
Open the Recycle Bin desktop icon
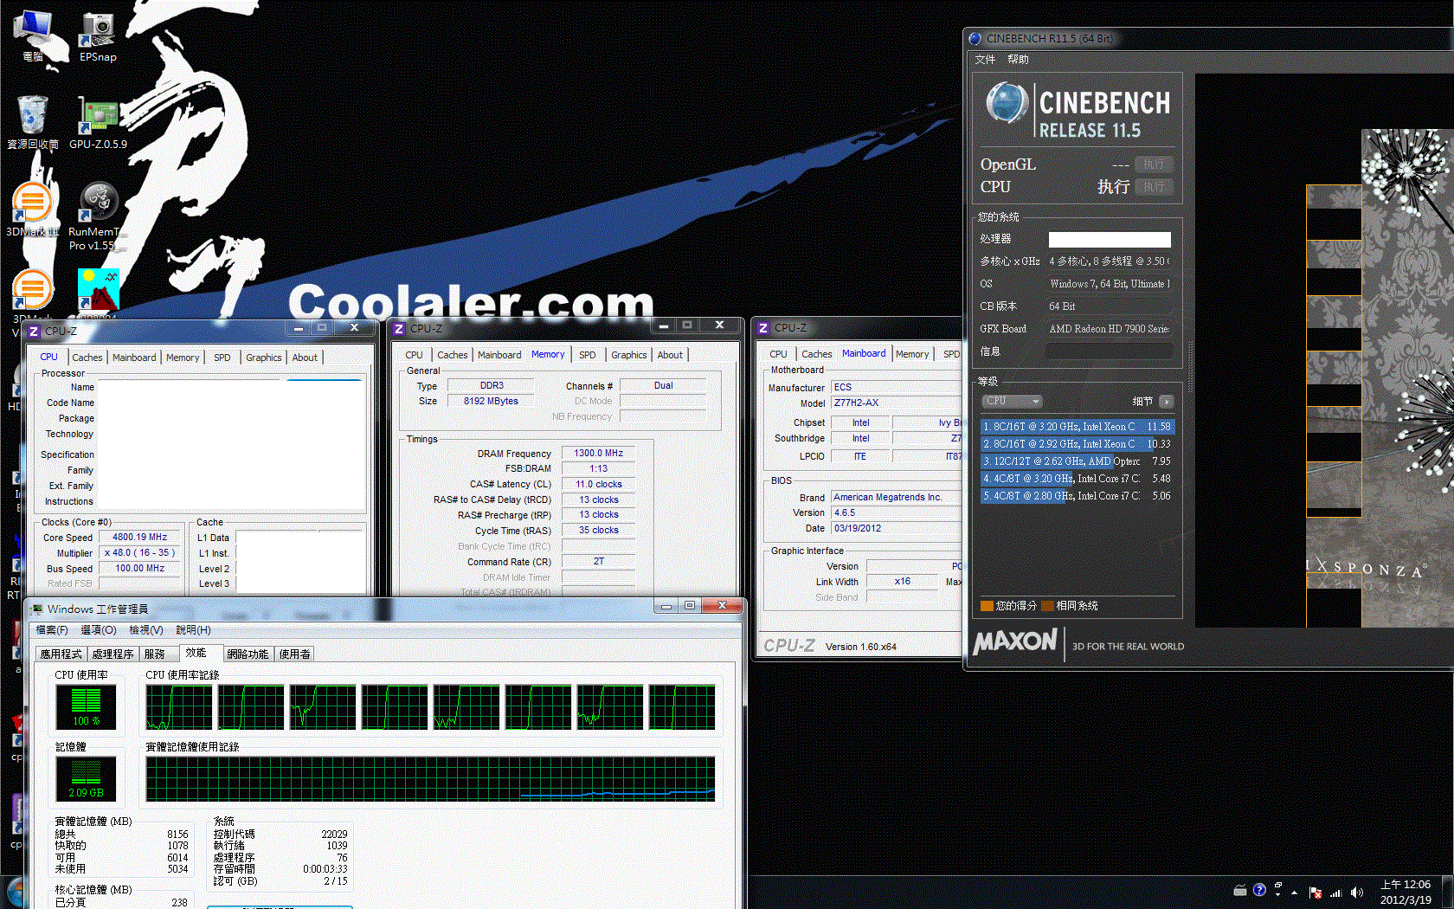coord(33,121)
